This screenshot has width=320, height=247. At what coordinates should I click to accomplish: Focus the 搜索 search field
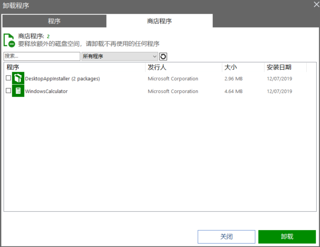pos(42,56)
